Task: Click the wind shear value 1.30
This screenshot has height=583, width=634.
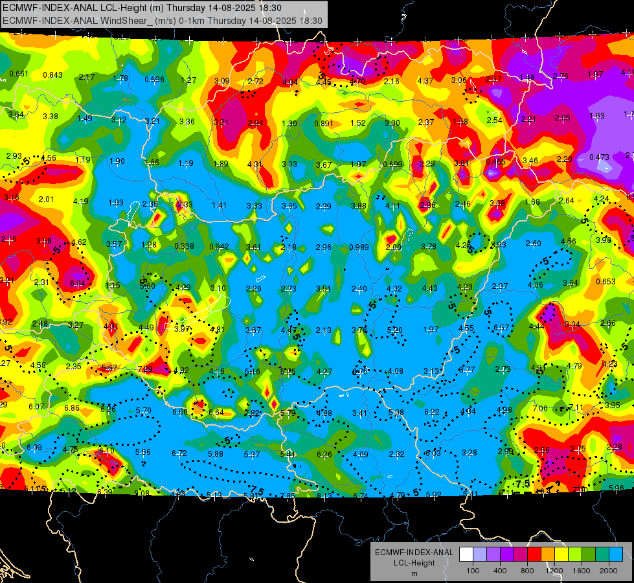Action: pos(289,123)
